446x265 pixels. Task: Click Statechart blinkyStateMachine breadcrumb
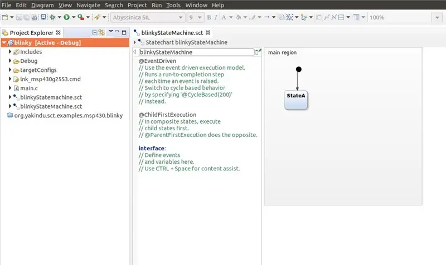click(186, 42)
